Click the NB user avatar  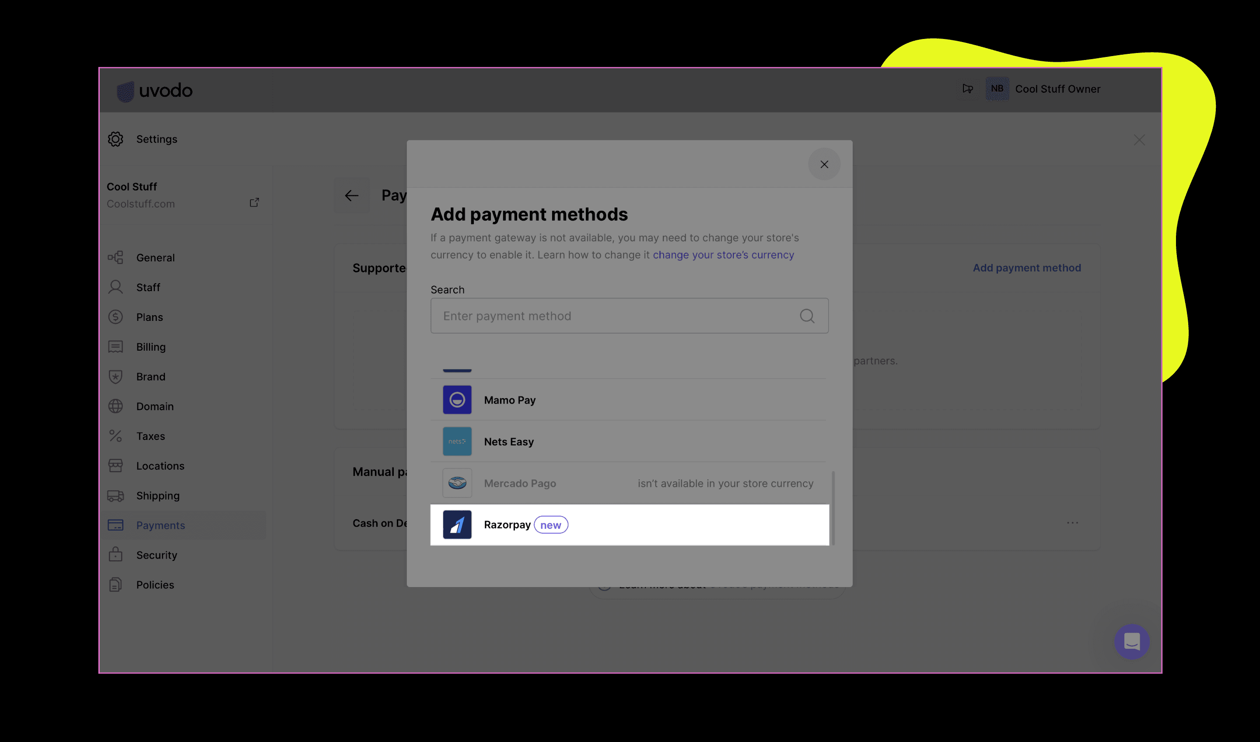pos(997,88)
